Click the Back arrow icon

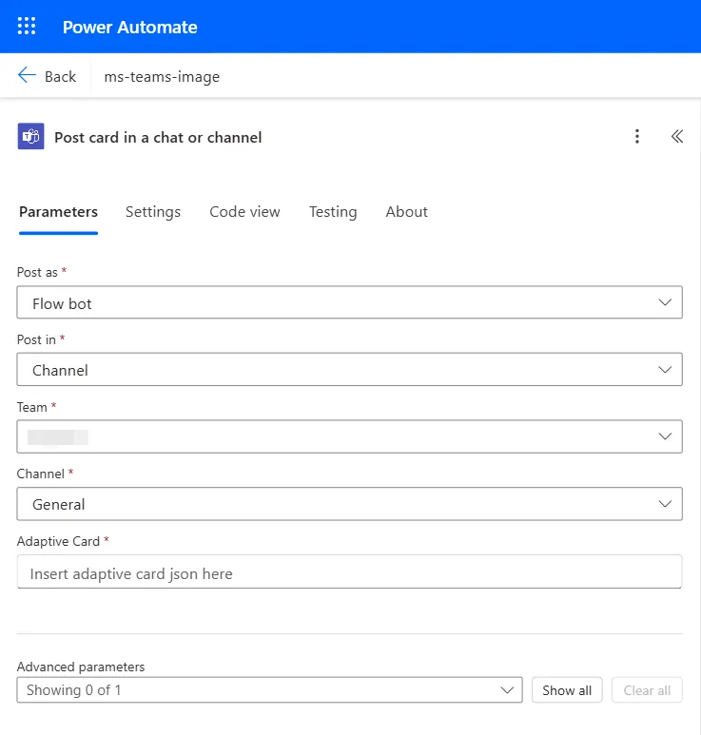coord(27,75)
